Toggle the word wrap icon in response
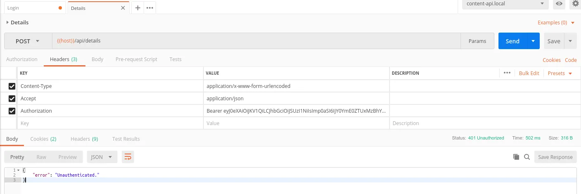The width and height of the screenshot is (581, 194). click(x=128, y=157)
